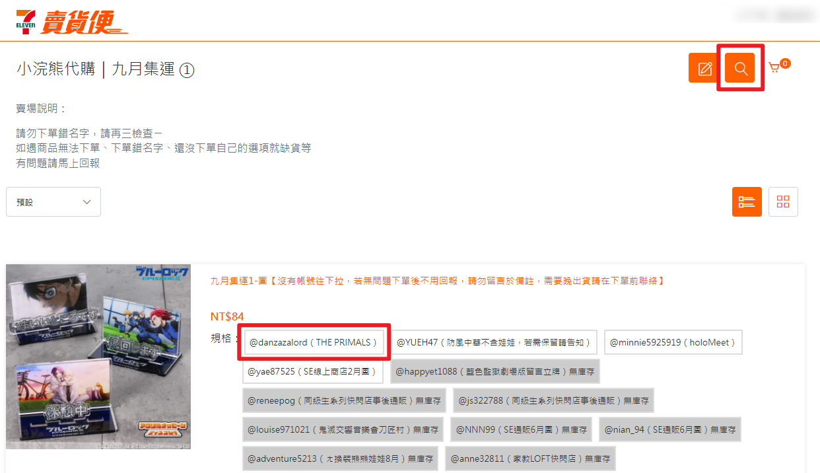Click the line 請勿下單錯名字，請再三檢查
The height and width of the screenshot is (473, 820).
89,133
